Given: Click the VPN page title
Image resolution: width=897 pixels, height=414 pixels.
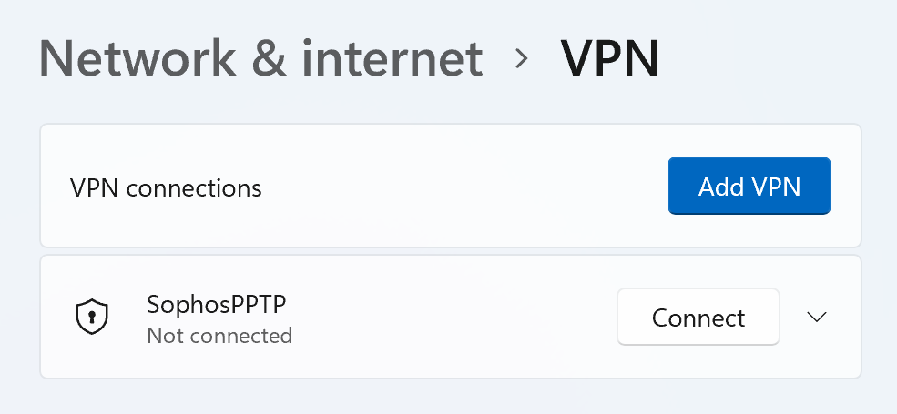Looking at the screenshot, I should 609,58.
